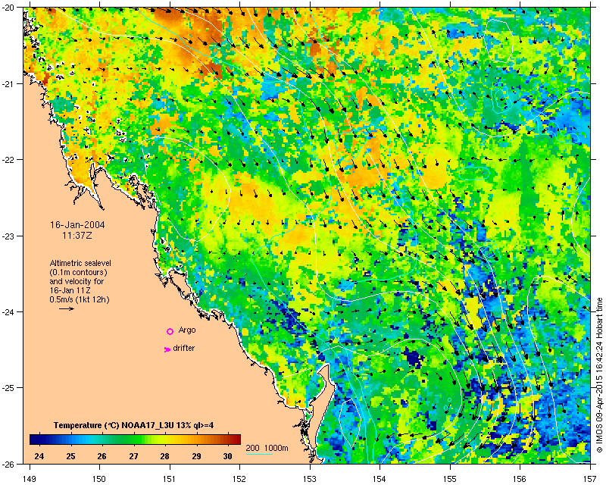The width and height of the screenshot is (606, 485).
Task: Click longitude axis label 150
Action: 99,479
